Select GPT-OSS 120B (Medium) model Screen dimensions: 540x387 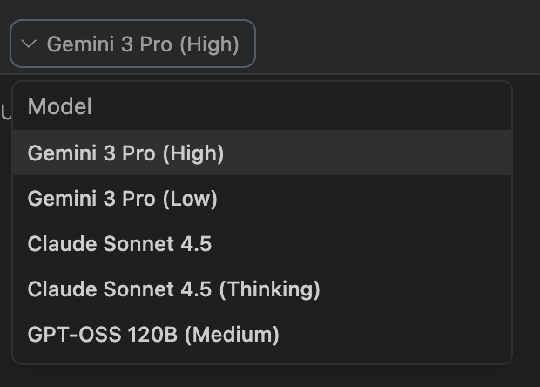point(153,335)
